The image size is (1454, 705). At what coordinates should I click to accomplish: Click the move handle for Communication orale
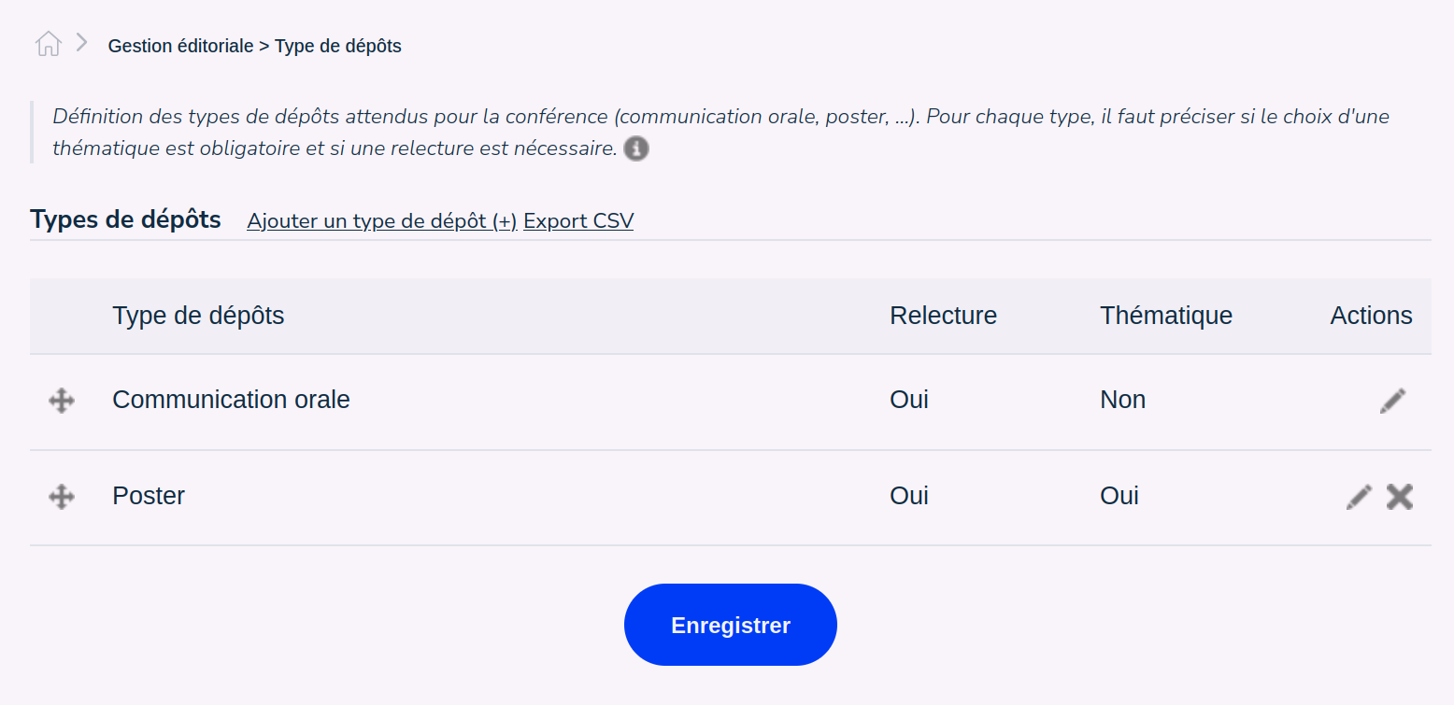point(61,400)
